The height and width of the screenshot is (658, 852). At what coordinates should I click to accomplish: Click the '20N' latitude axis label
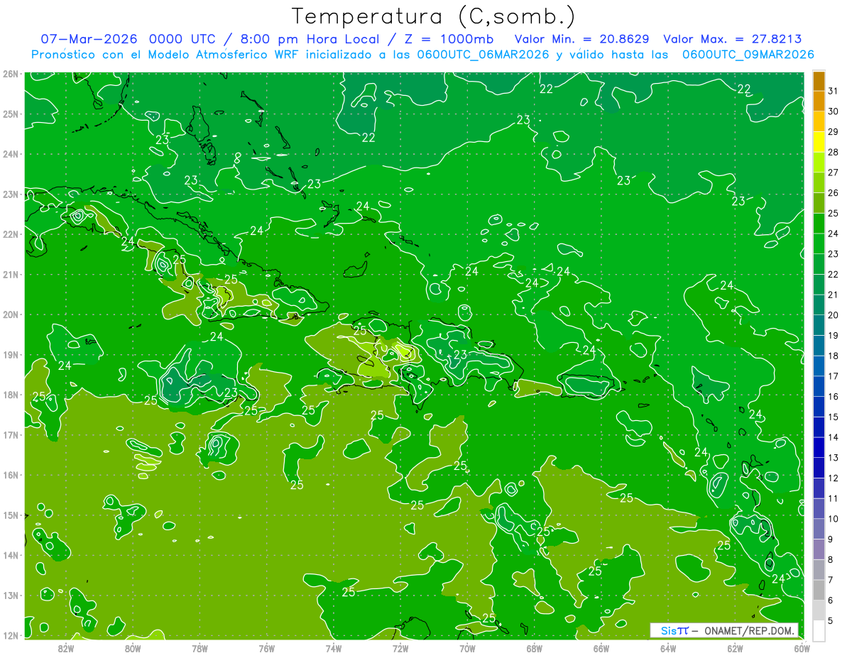tap(11, 314)
